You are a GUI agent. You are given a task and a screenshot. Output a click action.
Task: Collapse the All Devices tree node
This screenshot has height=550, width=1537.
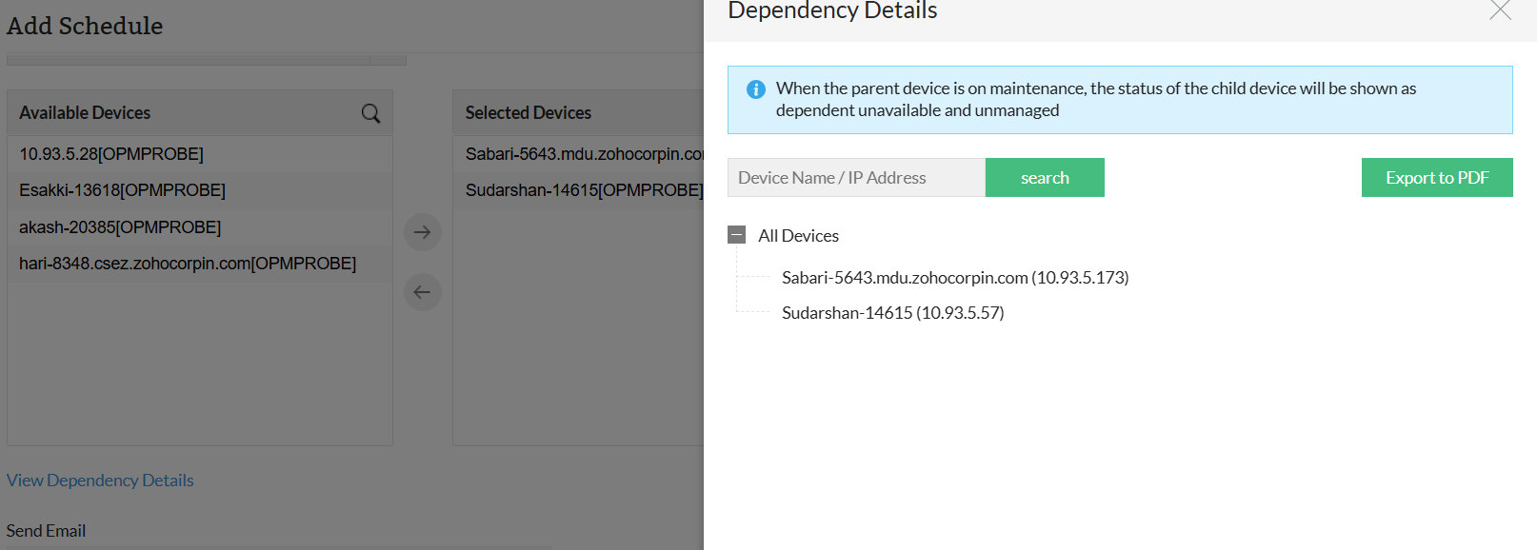[736, 235]
